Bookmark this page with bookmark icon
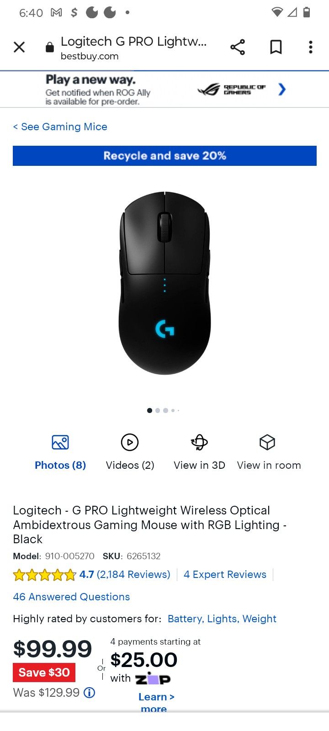Viewport: 329px width, 731px height. pos(276,47)
